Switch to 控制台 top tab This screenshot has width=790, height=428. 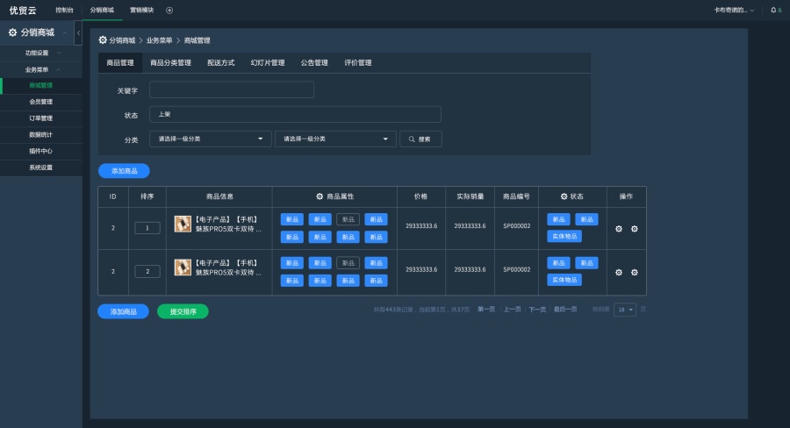pyautogui.click(x=64, y=10)
